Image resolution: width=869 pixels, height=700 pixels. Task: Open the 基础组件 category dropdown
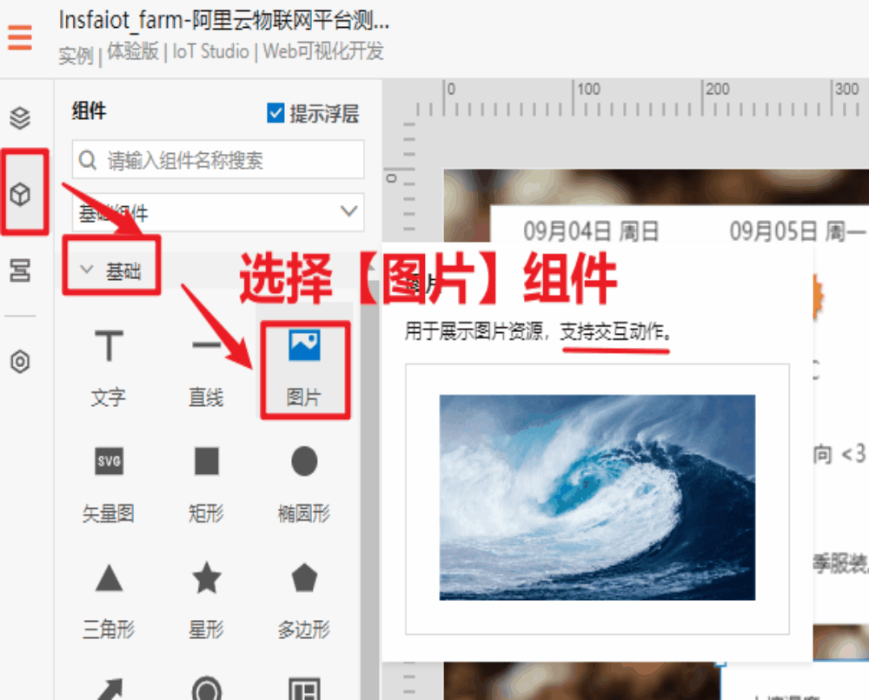[218, 212]
